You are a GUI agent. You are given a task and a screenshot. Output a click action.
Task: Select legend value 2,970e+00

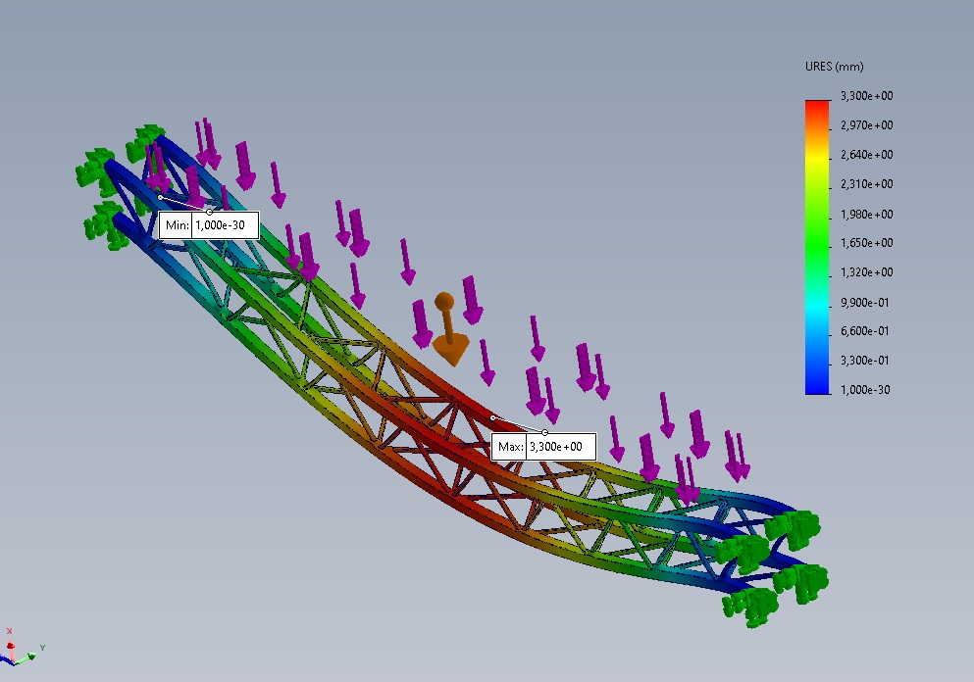866,125
